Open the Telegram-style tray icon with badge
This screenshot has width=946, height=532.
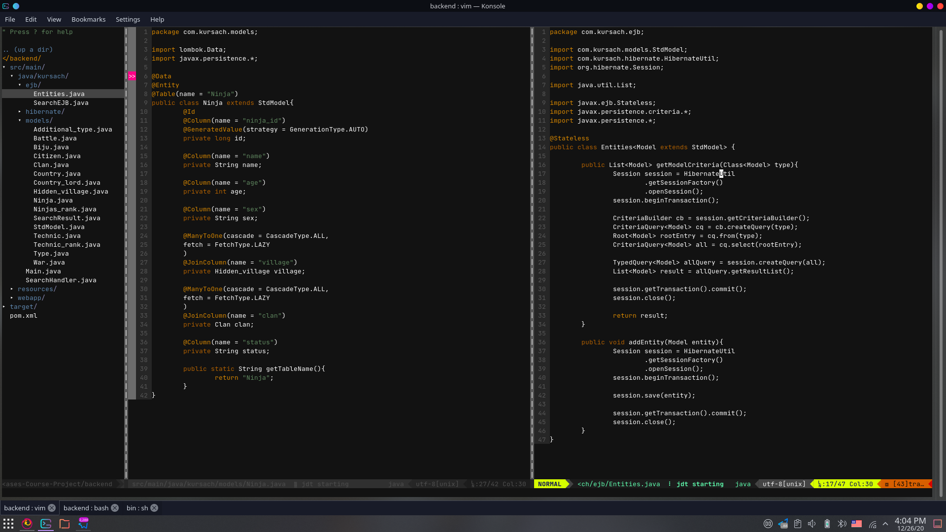point(783,524)
